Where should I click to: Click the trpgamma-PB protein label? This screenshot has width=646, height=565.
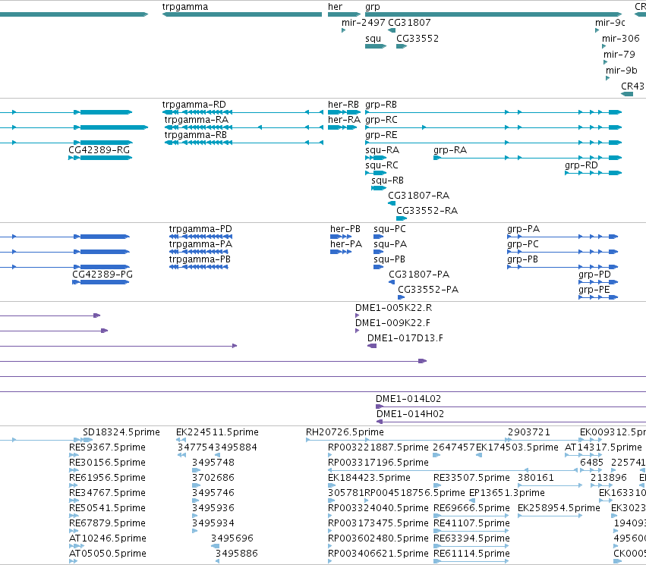(200, 259)
